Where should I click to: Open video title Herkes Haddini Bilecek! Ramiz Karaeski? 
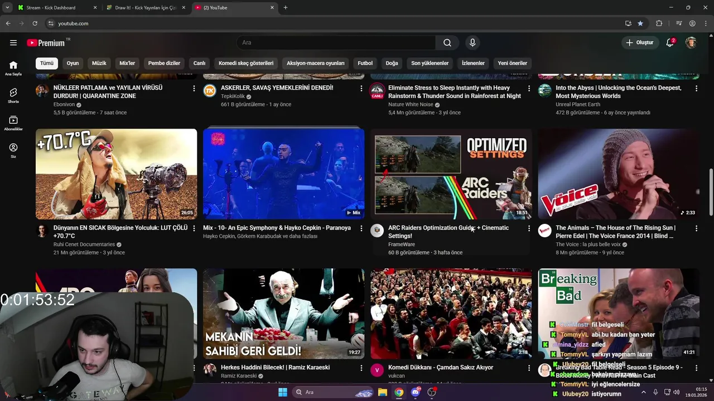(x=275, y=368)
